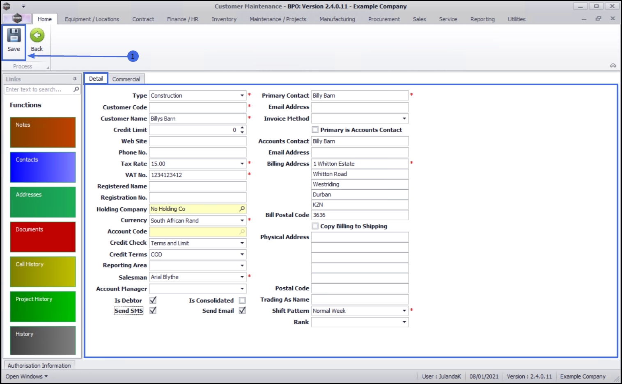Expand the Currency dropdown

pyautogui.click(x=242, y=220)
